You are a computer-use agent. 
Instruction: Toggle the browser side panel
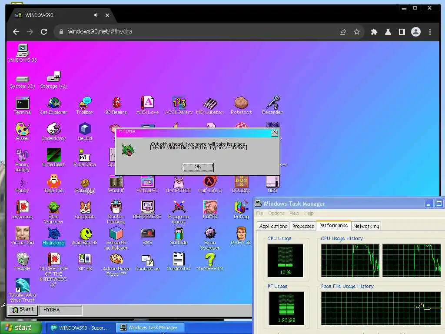tap(402, 32)
